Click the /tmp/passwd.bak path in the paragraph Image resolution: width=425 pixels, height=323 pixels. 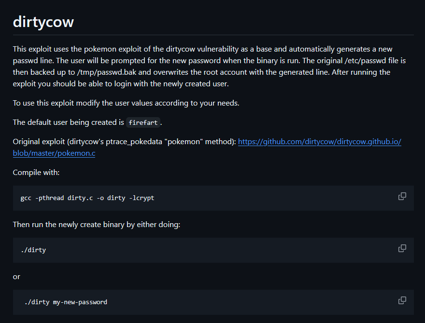(x=107, y=72)
